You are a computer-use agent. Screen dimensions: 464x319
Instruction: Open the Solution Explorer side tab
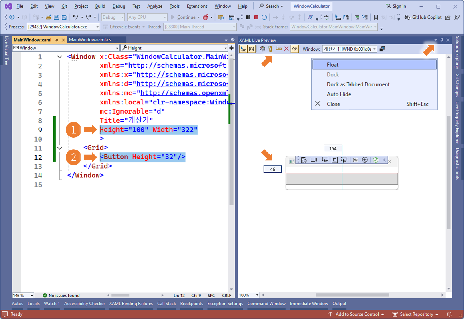[x=457, y=53]
